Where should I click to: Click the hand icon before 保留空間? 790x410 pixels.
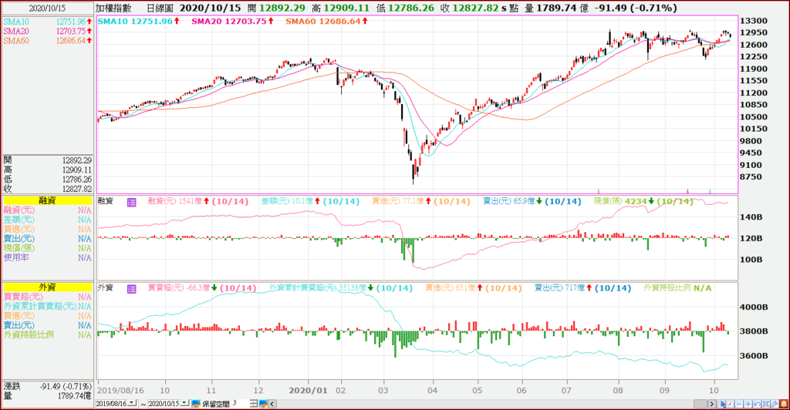(x=196, y=404)
